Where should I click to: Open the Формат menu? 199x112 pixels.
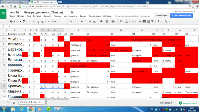47,16
